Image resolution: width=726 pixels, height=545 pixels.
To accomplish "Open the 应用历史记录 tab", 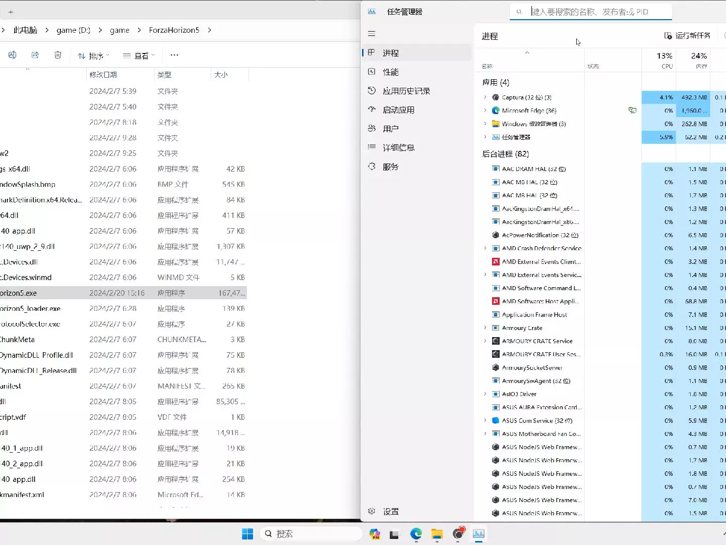I will click(416, 91).
